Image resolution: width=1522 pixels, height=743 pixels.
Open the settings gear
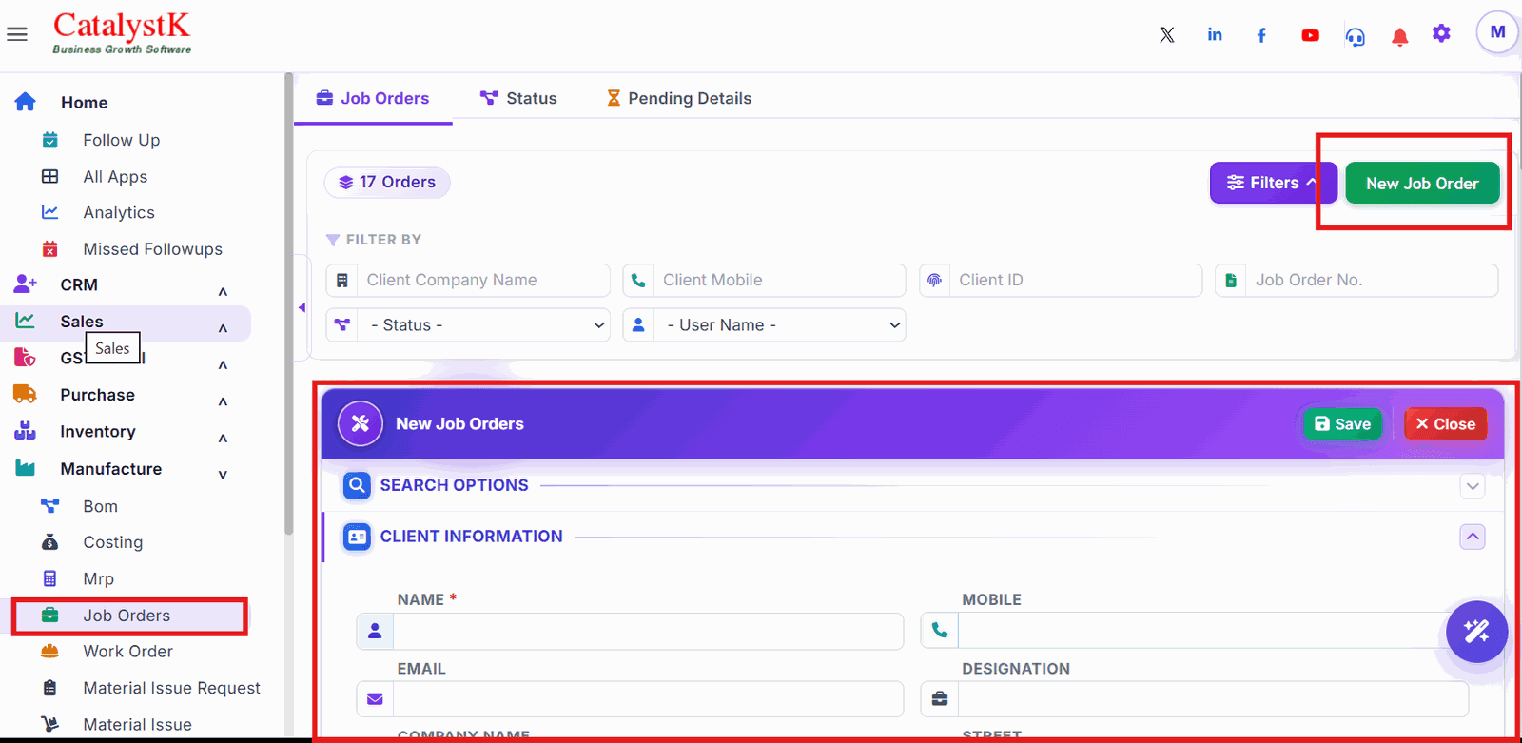[x=1442, y=34]
